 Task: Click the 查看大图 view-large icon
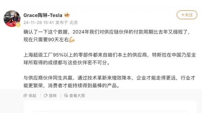click(66, 96)
